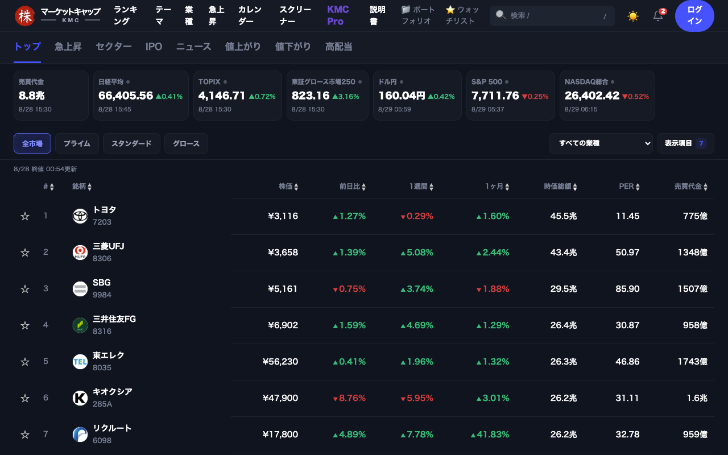Click the ログイン button

694,16
